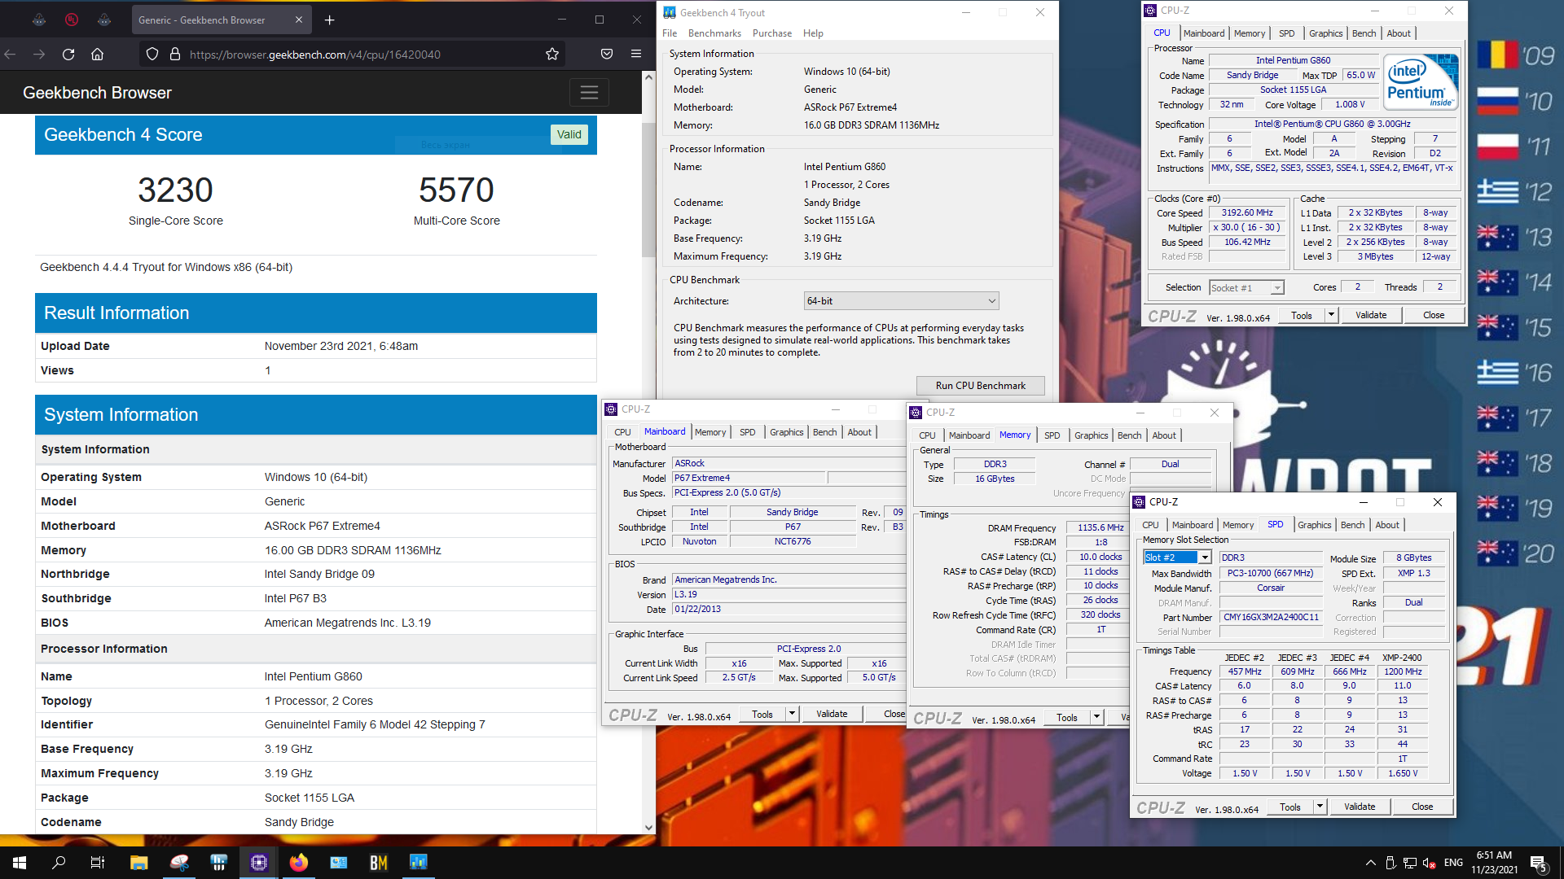This screenshot has width=1564, height=879.
Task: Open the notification center with 5 alerts
Action: 1539,863
